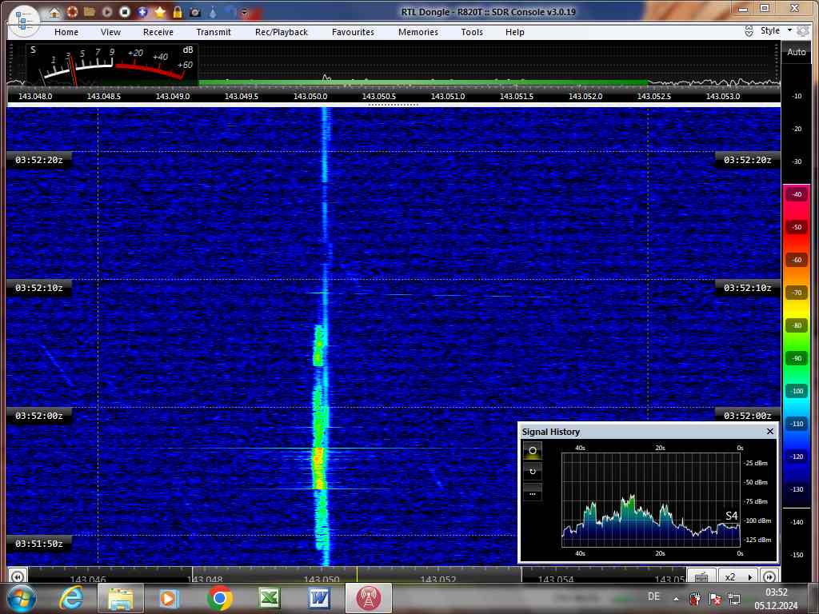Click the power plug tray icon
The height and width of the screenshot is (614, 819).
tap(695, 598)
